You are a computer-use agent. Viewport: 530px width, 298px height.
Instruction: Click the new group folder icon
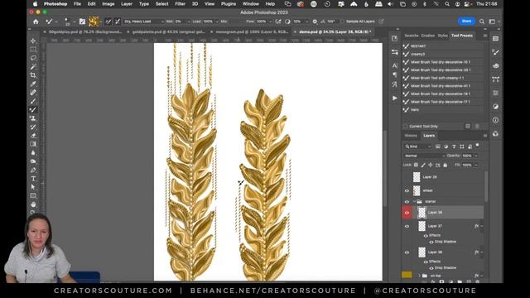tap(460, 281)
